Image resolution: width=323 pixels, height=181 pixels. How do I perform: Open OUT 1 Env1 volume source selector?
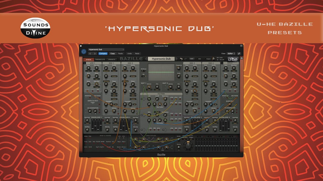click(x=149, y=90)
